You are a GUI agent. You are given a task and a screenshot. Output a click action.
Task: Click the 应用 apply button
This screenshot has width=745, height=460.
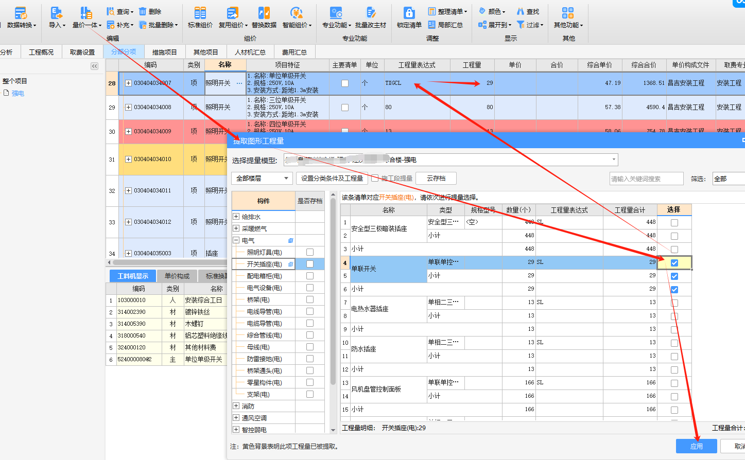tap(696, 446)
